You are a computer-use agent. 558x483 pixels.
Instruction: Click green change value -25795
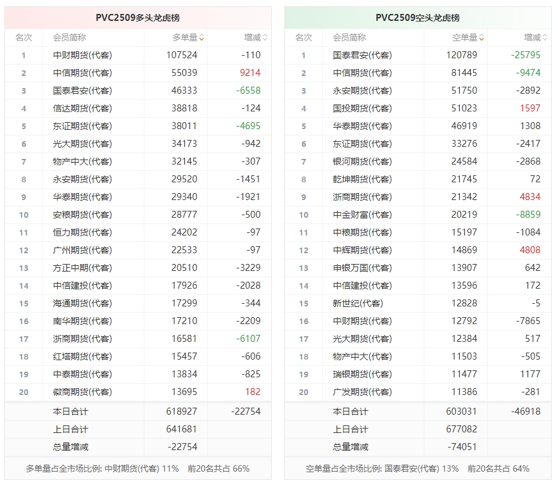coord(526,55)
